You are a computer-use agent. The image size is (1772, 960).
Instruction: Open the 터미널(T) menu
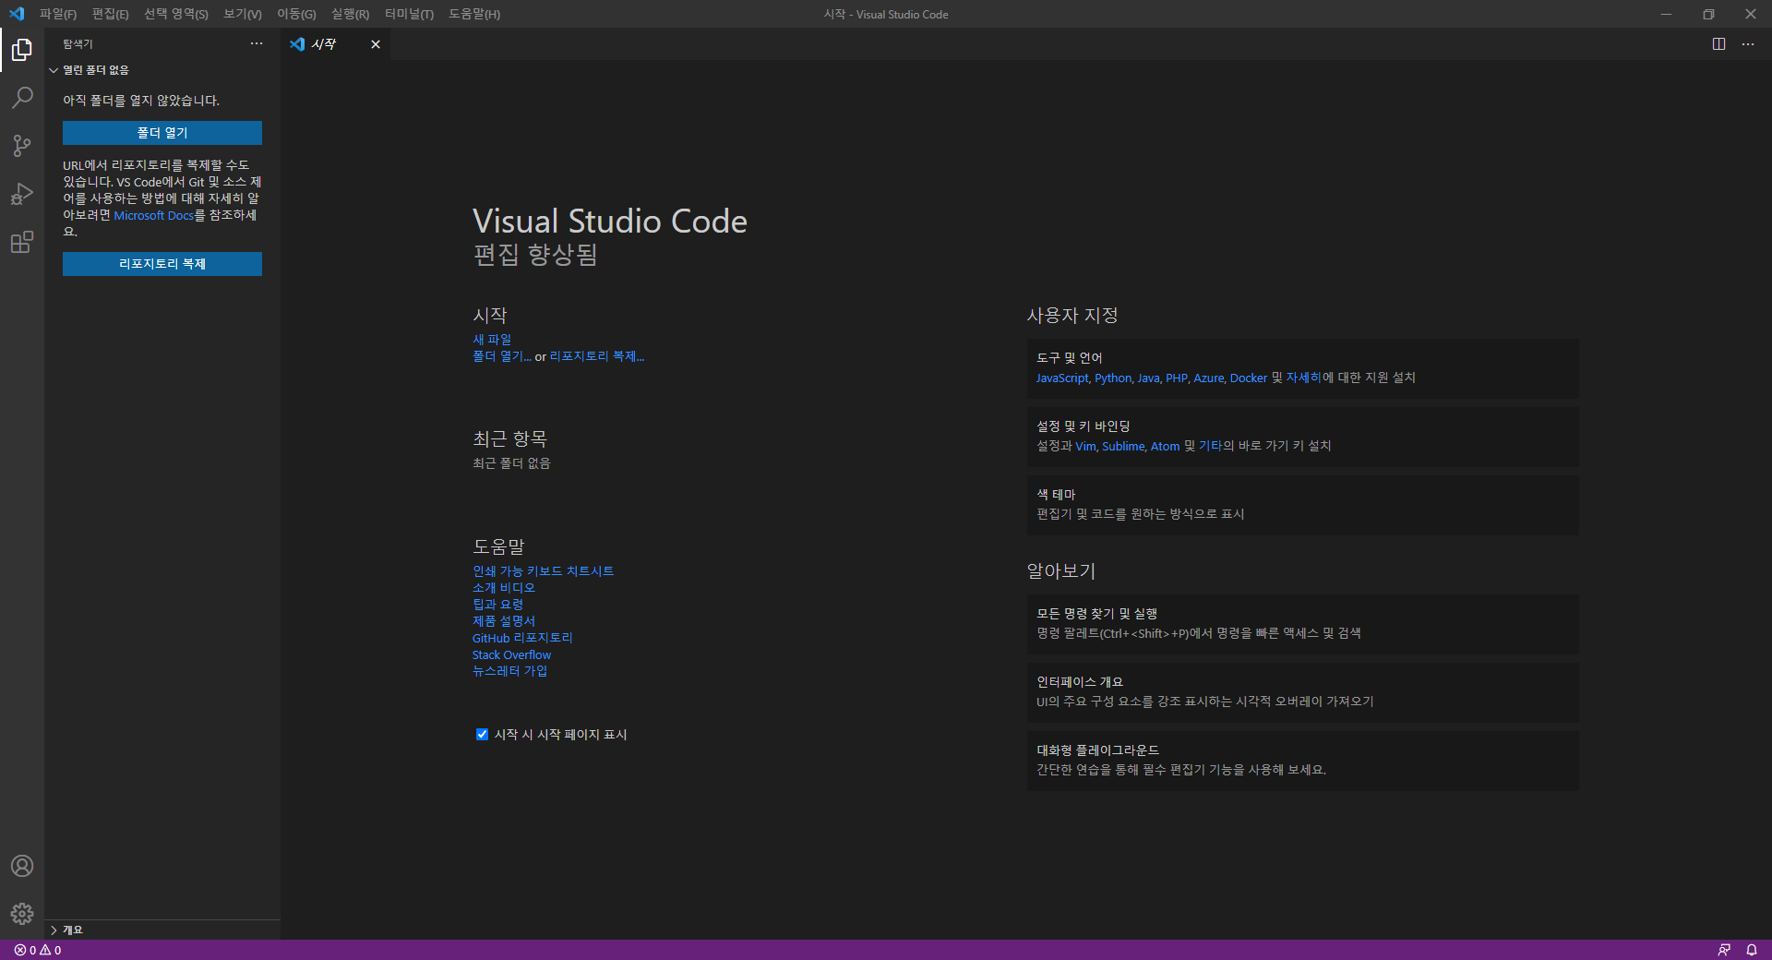(x=409, y=14)
